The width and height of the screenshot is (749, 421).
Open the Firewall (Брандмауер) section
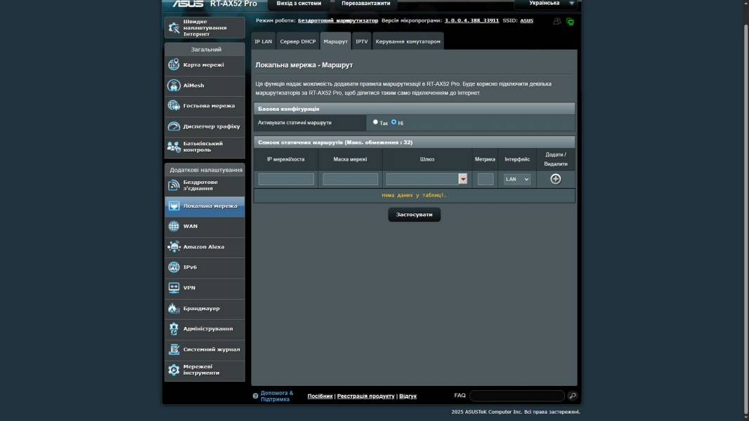click(x=174, y=308)
